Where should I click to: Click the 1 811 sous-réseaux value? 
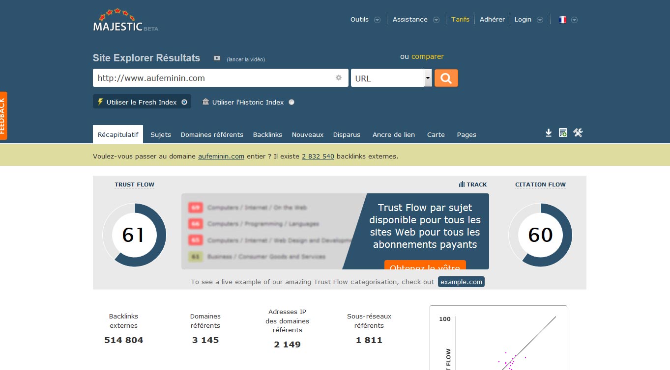[x=369, y=340]
